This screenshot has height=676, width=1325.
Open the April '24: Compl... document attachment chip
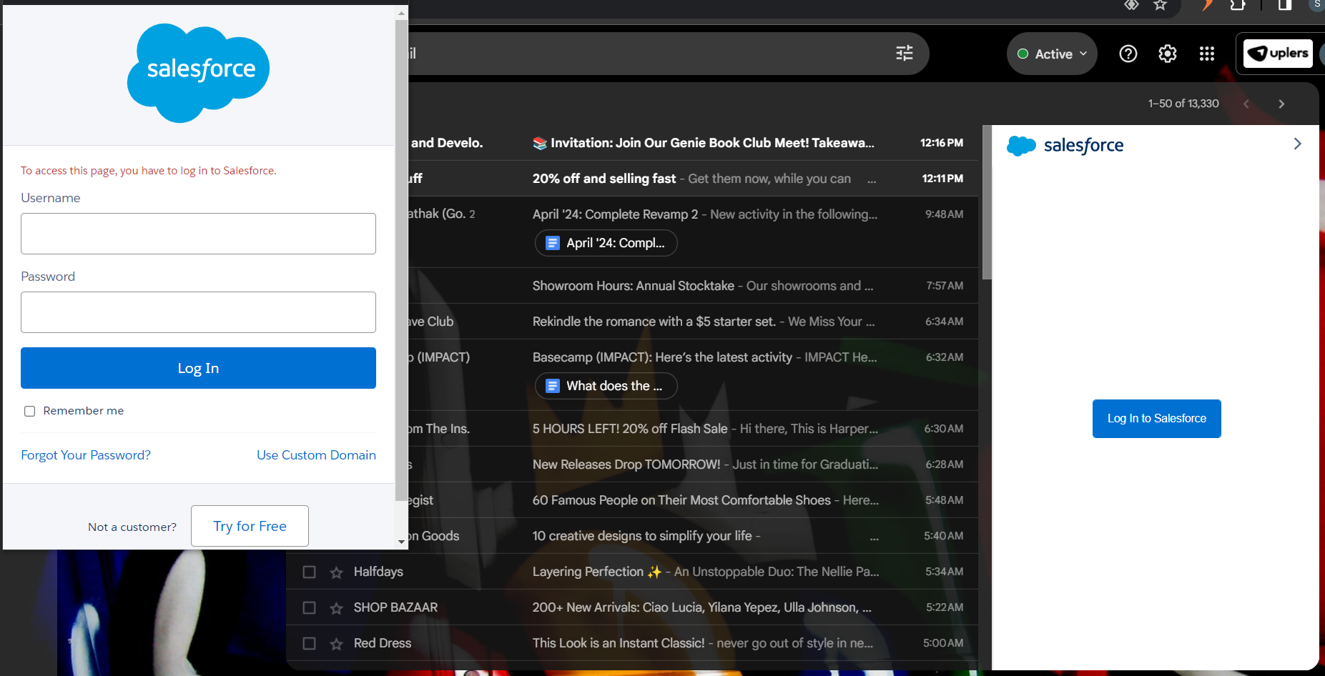(x=606, y=243)
